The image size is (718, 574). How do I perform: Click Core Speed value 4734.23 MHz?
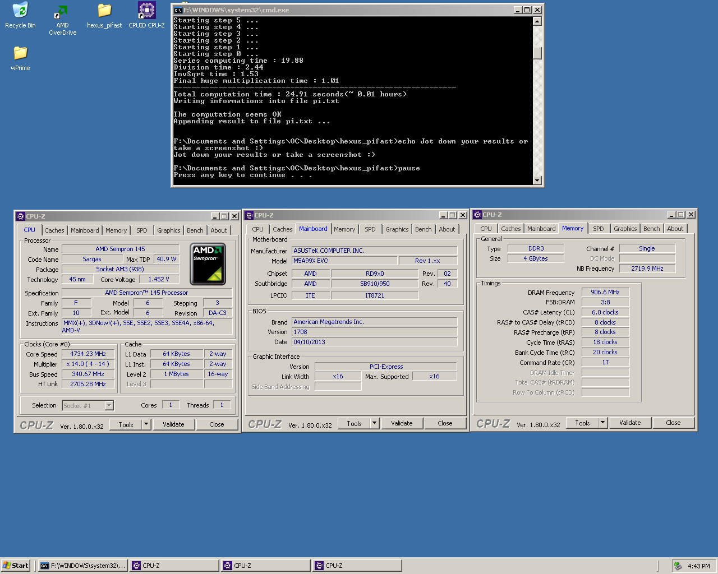[x=88, y=354]
